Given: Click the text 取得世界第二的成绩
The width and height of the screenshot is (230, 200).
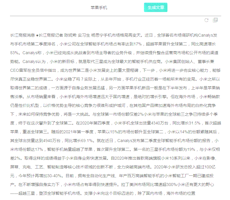Looking at the screenshot, I should tap(29, 88).
